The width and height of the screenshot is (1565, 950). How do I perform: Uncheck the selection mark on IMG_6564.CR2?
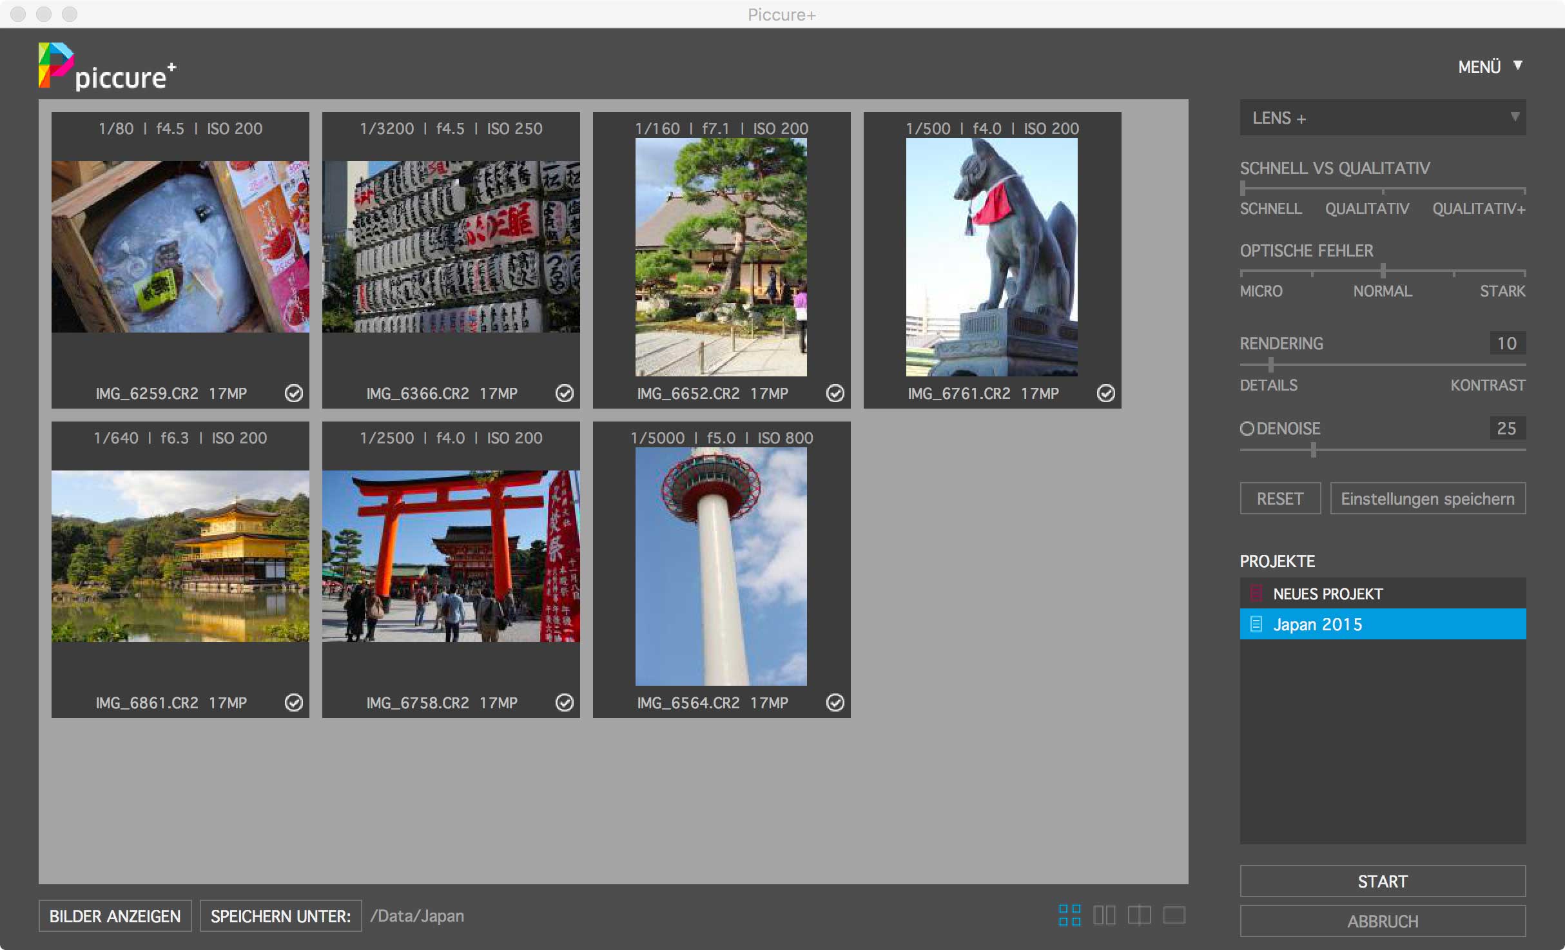point(835,703)
